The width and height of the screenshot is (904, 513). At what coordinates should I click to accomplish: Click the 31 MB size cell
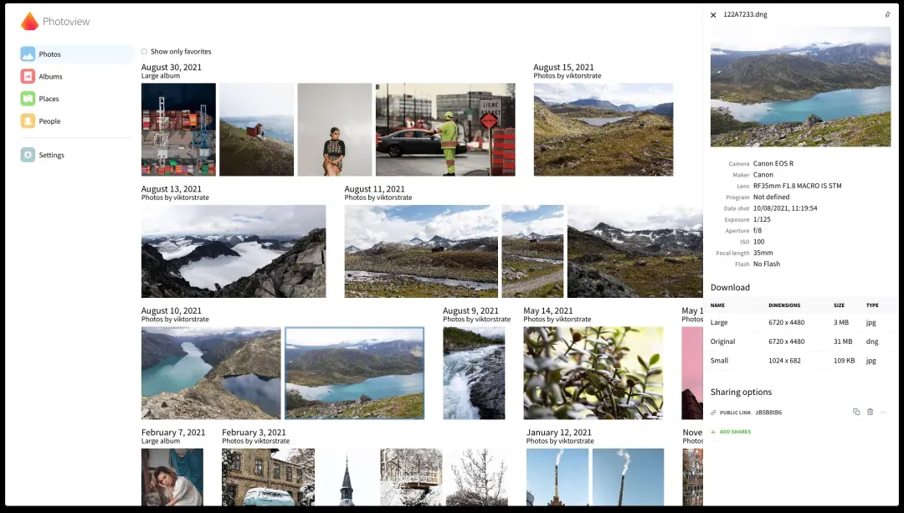pyautogui.click(x=842, y=341)
